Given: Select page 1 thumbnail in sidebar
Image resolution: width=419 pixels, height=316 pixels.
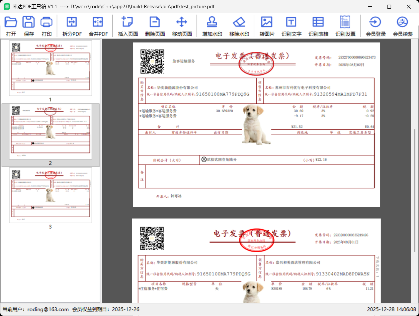Looking at the screenshot, I should tap(50, 68).
